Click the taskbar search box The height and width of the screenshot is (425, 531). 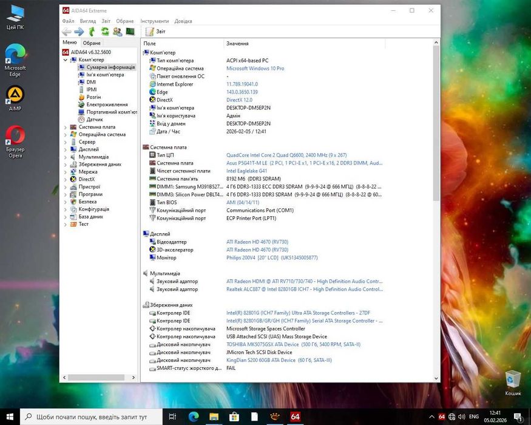point(92,417)
